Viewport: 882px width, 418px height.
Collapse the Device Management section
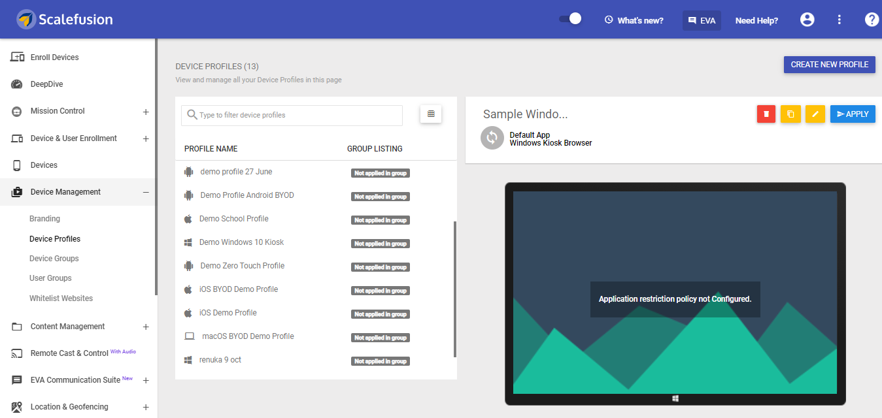(x=146, y=192)
